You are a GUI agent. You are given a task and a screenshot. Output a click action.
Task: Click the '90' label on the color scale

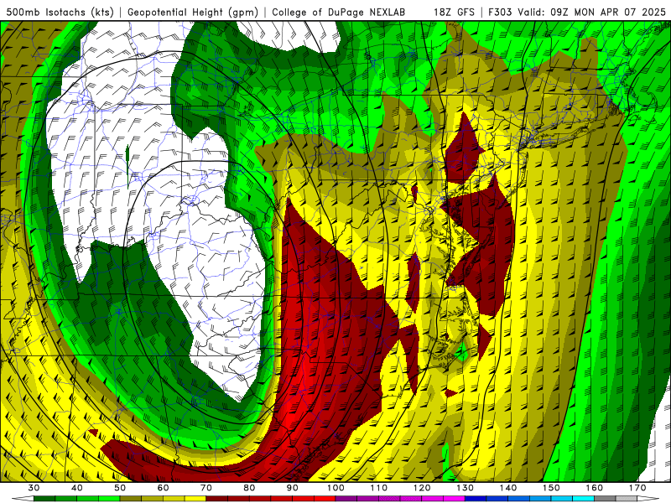(292, 488)
